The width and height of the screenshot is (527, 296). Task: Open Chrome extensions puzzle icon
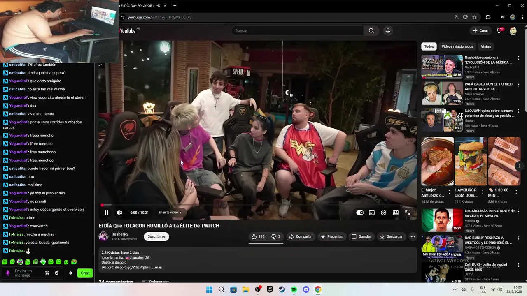488,17
